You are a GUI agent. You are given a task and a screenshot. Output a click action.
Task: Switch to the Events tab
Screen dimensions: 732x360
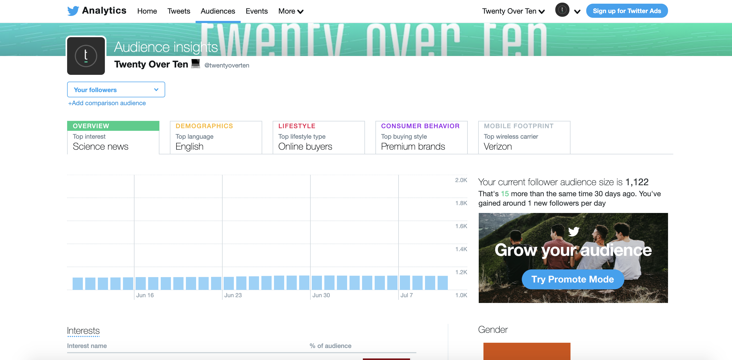(256, 11)
